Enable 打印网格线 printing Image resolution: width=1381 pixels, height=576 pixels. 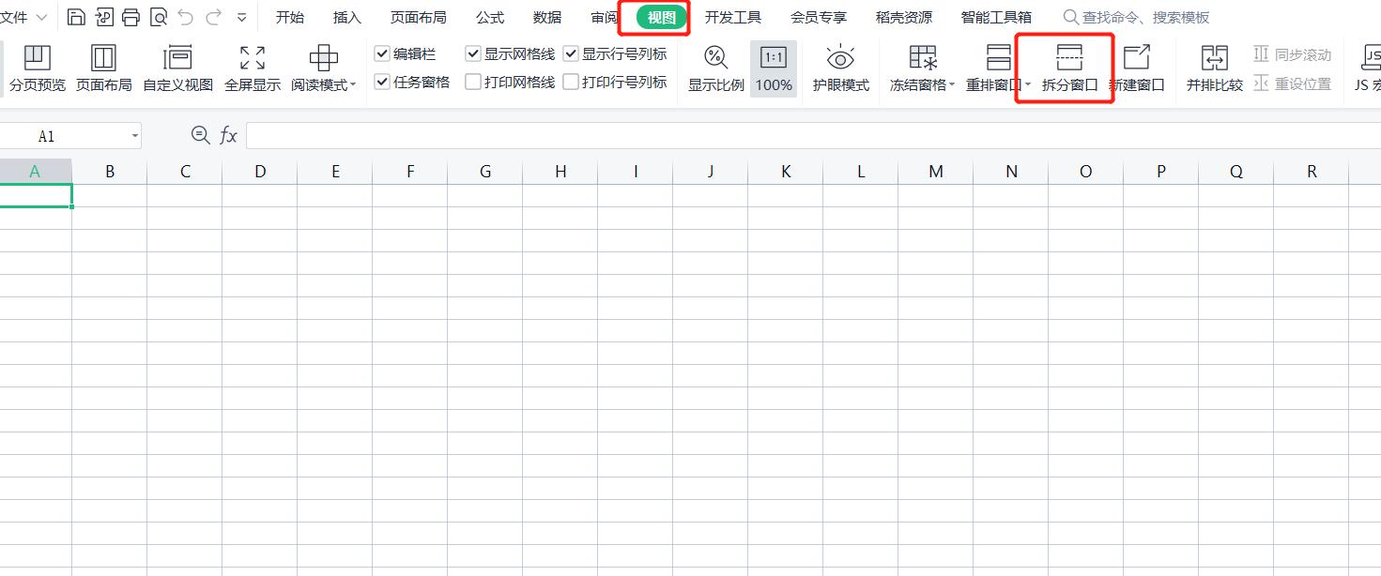point(473,81)
